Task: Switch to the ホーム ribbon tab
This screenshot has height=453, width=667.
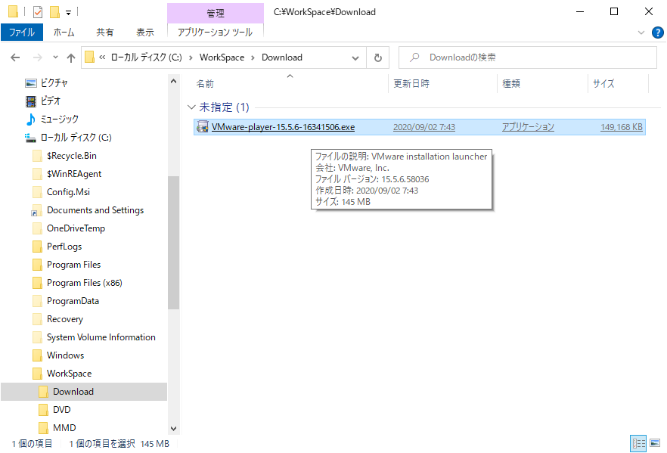Action: click(64, 33)
